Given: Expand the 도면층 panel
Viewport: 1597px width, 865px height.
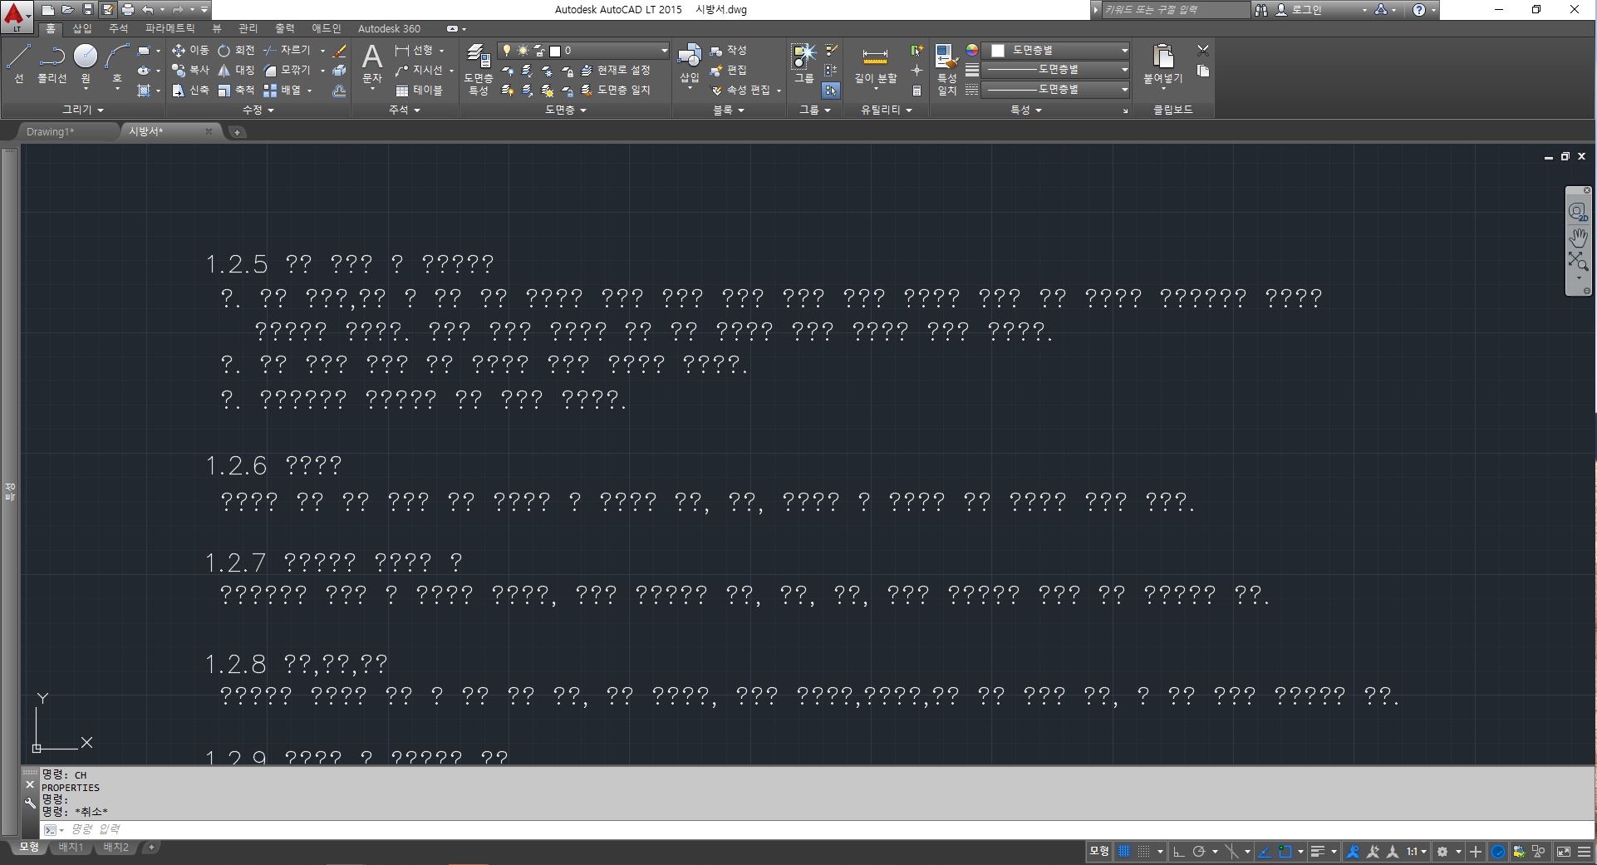Looking at the screenshot, I should 566,110.
